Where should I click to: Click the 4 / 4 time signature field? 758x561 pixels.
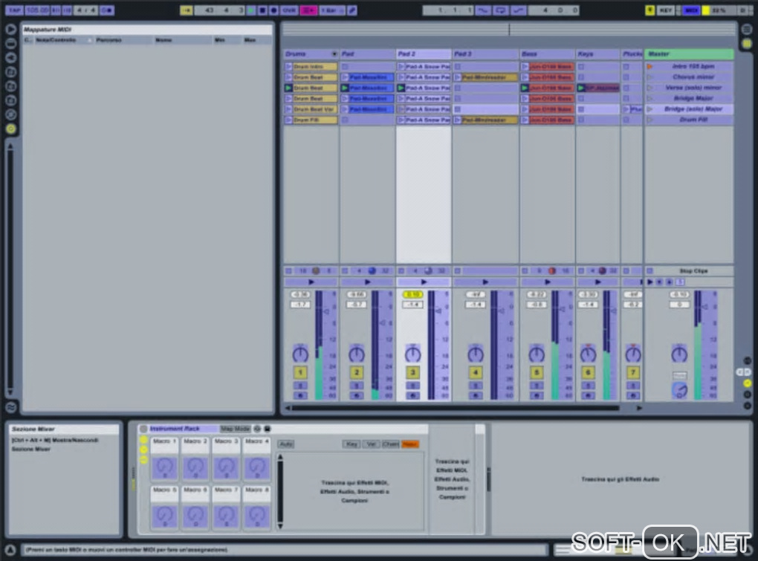tap(86, 10)
